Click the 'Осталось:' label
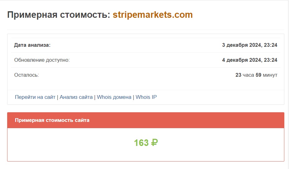This screenshot has height=169, width=289. point(27,75)
